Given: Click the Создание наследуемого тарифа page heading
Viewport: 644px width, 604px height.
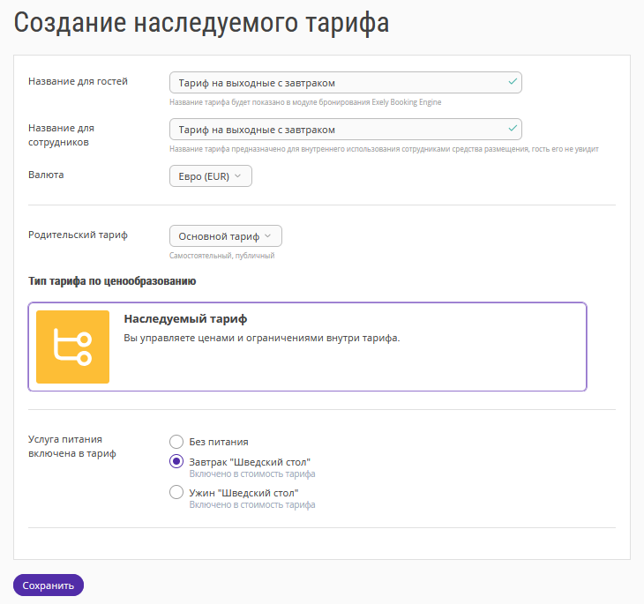Looking at the screenshot, I should tap(201, 24).
